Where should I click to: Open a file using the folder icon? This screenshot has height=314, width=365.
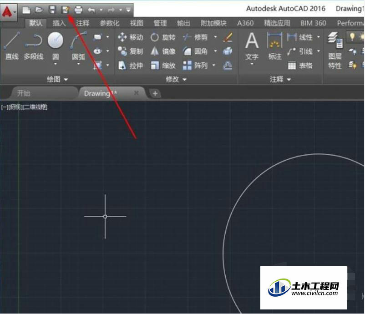tap(39, 10)
